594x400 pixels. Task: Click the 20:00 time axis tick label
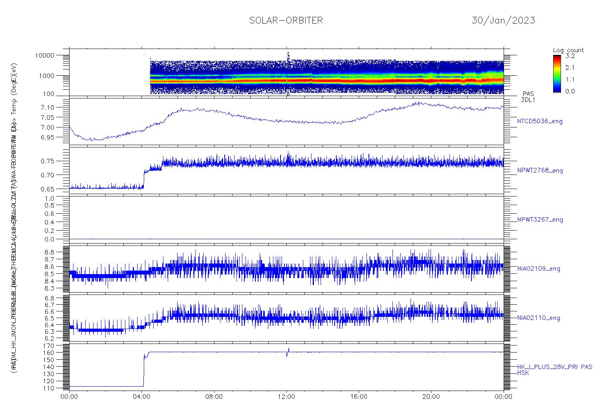431,396
